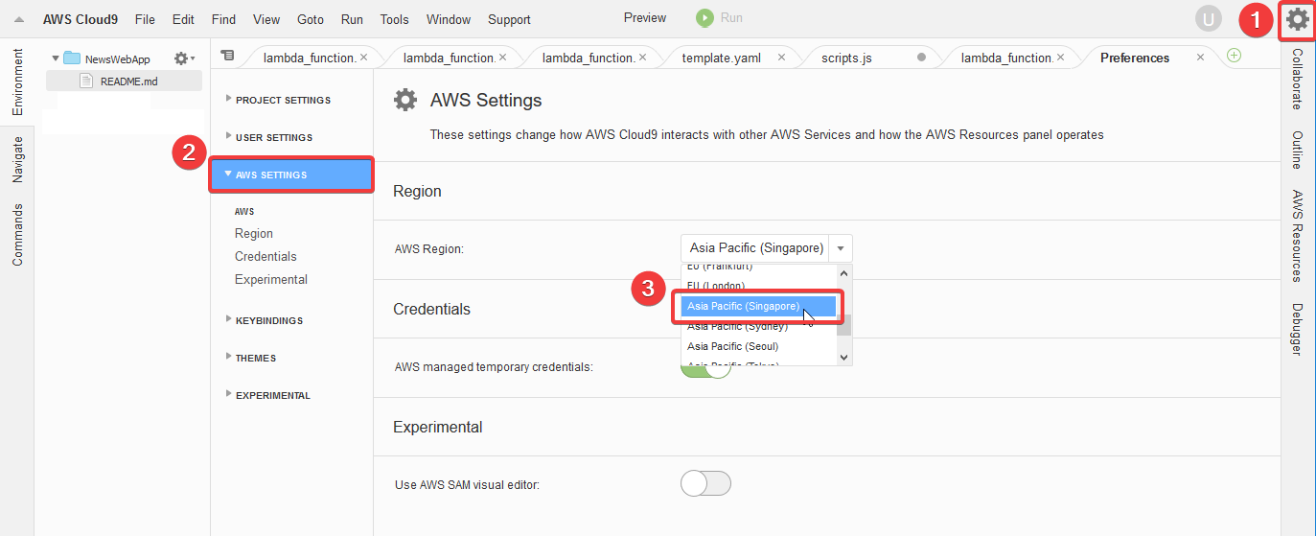Viewport: 1316px width, 536px height.
Task: Click the green Run play icon
Action: (x=704, y=18)
